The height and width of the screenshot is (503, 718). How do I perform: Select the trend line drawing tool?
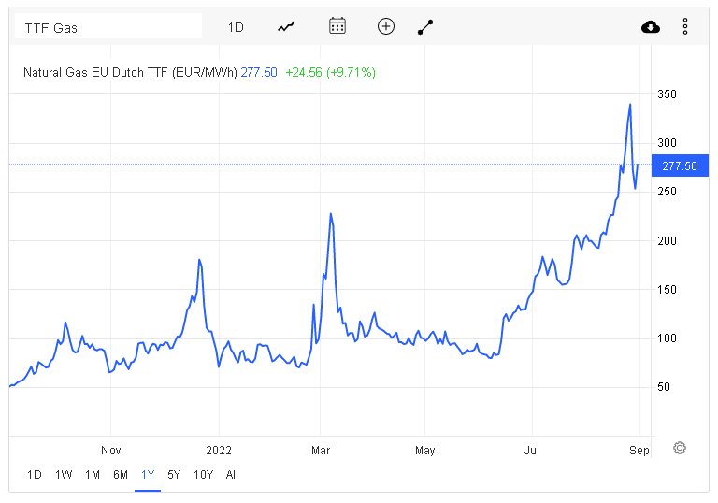(x=425, y=27)
